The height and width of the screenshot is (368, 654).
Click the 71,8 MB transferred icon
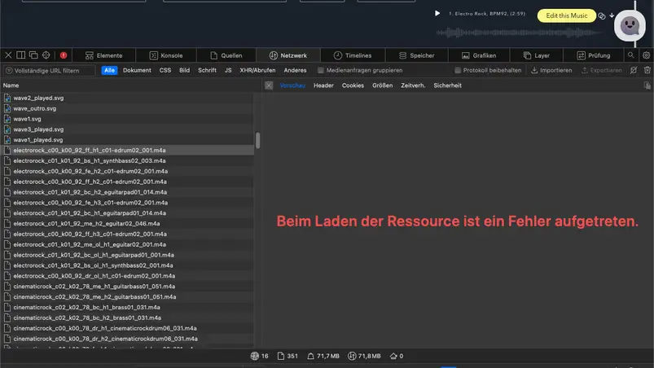(x=352, y=356)
